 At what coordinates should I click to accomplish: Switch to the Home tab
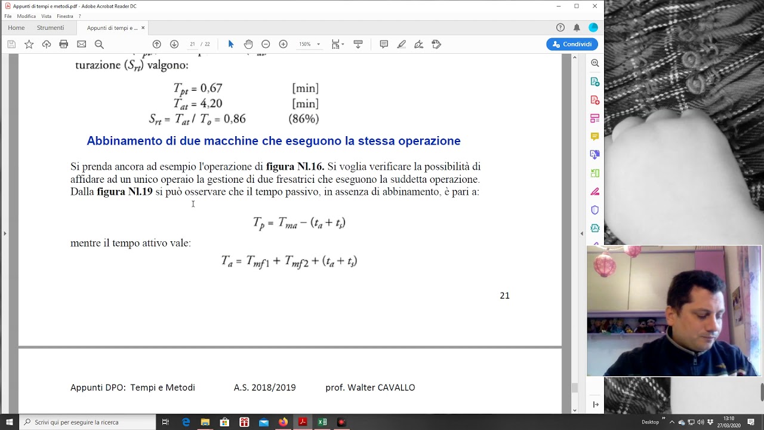pos(16,27)
